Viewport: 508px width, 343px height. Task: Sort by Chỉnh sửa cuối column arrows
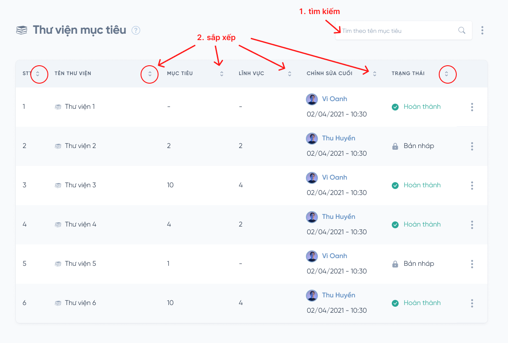coord(375,74)
